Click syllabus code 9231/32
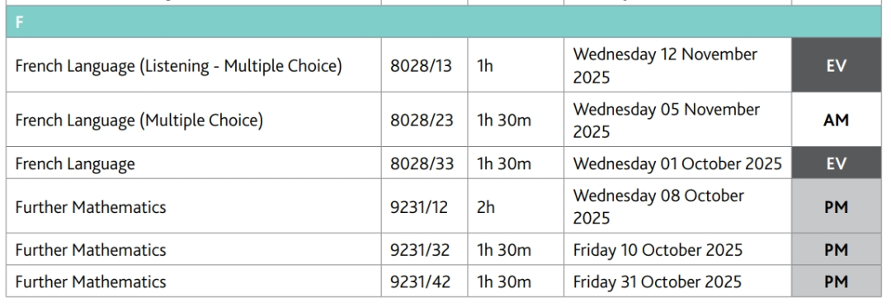This screenshot has height=307, width=891. [x=420, y=250]
